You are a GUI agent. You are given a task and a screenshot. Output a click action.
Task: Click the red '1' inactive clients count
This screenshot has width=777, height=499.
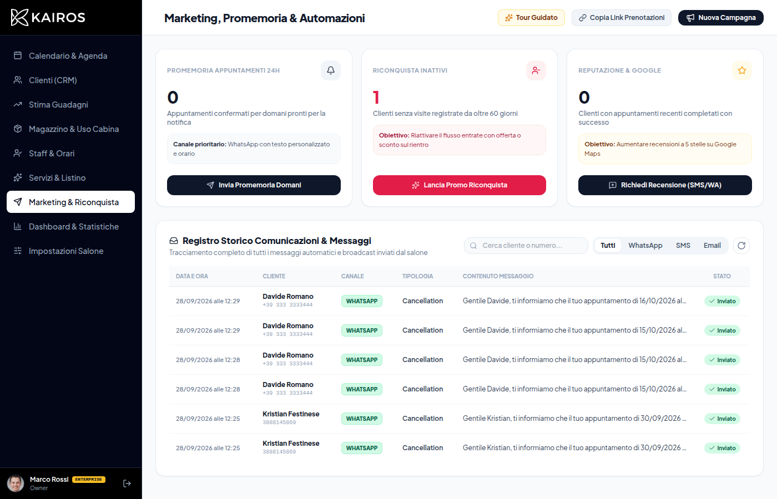[376, 98]
